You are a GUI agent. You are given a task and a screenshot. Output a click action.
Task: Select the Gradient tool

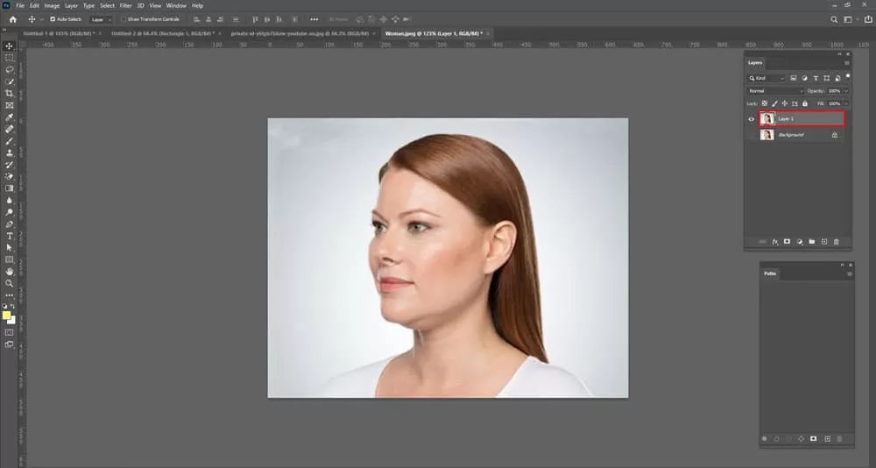tap(10, 188)
